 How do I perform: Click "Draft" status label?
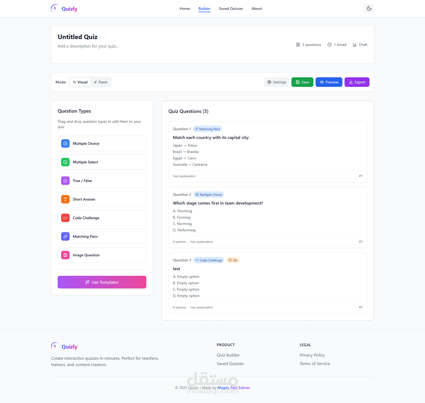[x=363, y=45]
